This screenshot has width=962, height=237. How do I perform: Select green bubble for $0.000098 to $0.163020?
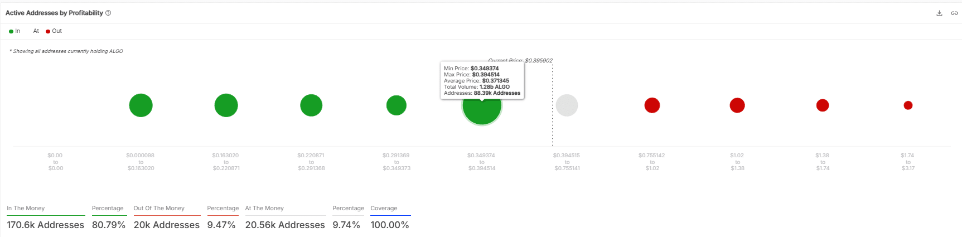pos(141,105)
